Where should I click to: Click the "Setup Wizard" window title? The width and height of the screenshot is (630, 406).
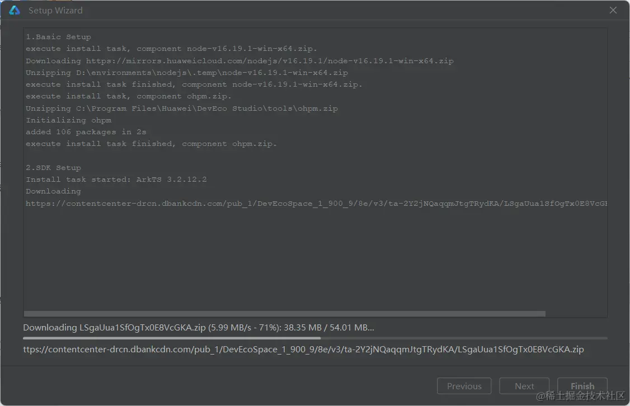coord(55,11)
